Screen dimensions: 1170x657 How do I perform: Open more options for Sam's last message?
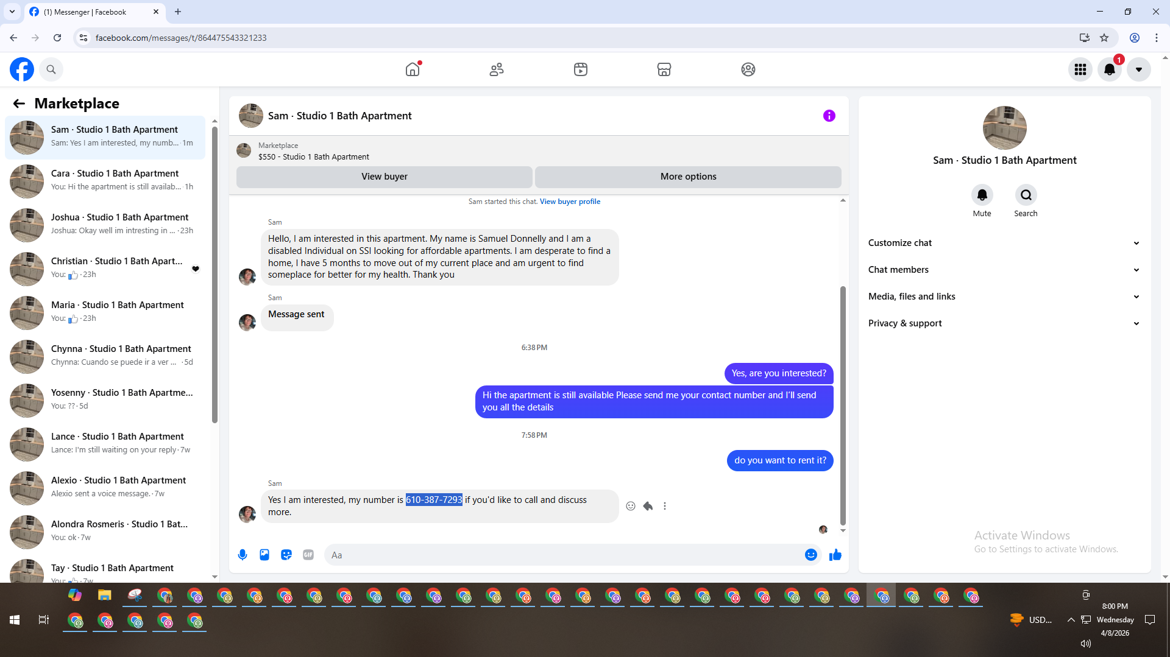pyautogui.click(x=665, y=506)
